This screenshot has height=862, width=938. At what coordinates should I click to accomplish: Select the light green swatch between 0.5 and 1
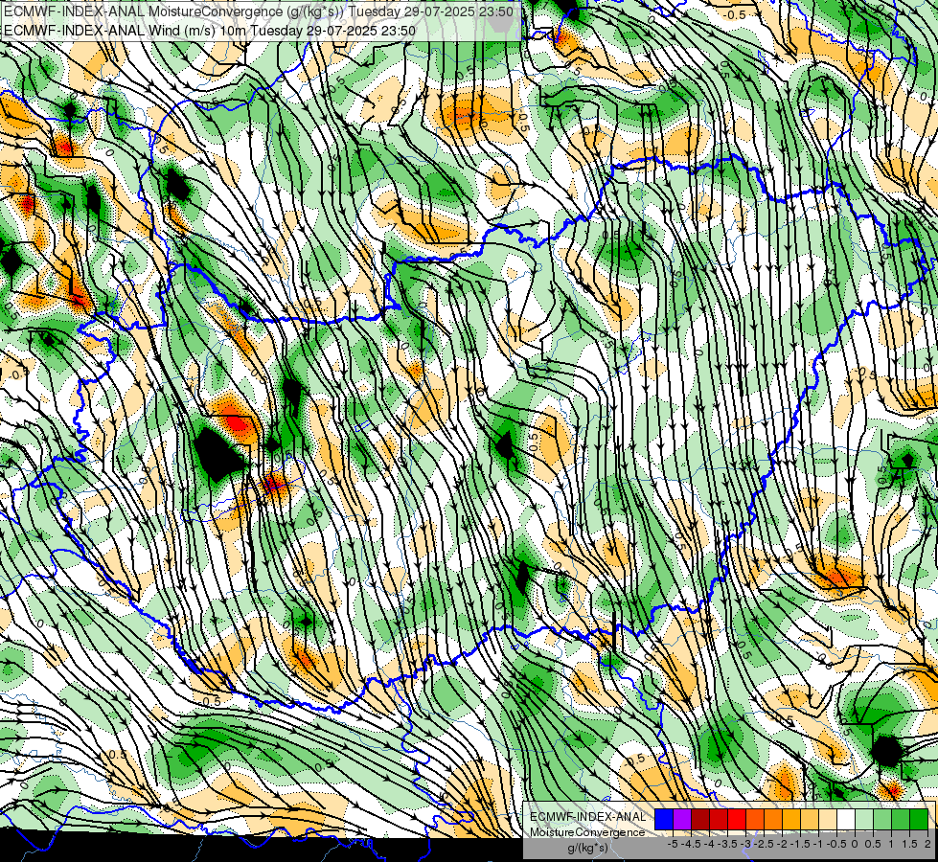[882, 820]
